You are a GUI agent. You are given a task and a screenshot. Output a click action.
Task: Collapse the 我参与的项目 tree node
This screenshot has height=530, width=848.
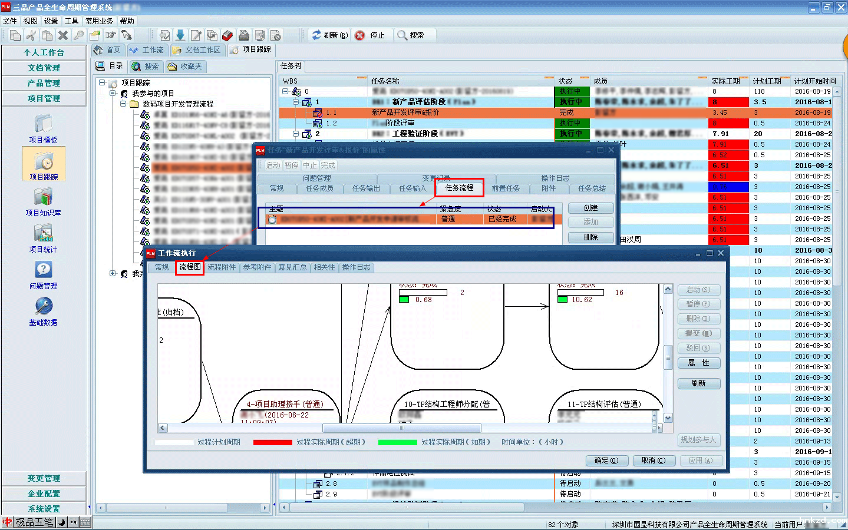coord(113,93)
